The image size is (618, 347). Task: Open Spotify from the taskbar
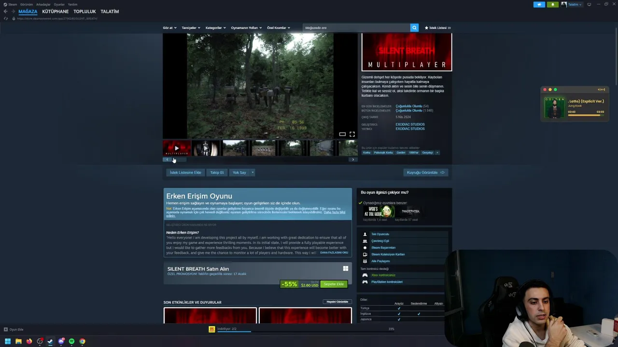point(71,341)
